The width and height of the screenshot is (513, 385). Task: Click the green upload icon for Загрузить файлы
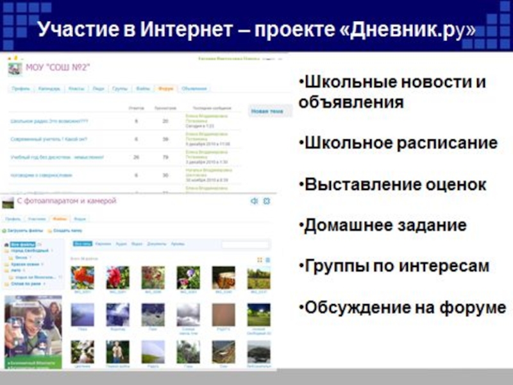click(x=4, y=231)
